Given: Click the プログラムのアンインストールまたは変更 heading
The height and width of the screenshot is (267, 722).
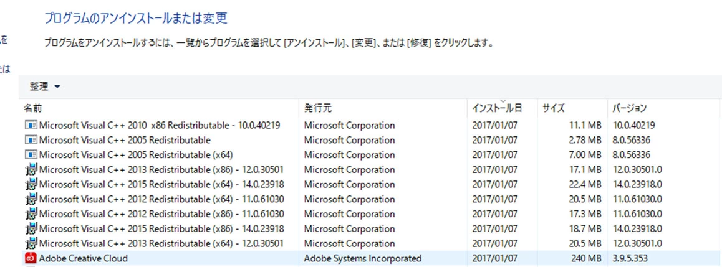Looking at the screenshot, I should [x=135, y=19].
